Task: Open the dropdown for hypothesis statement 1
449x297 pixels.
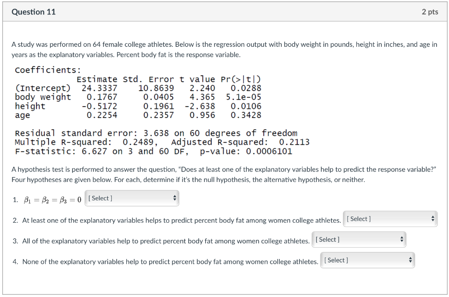Action: click(131, 198)
